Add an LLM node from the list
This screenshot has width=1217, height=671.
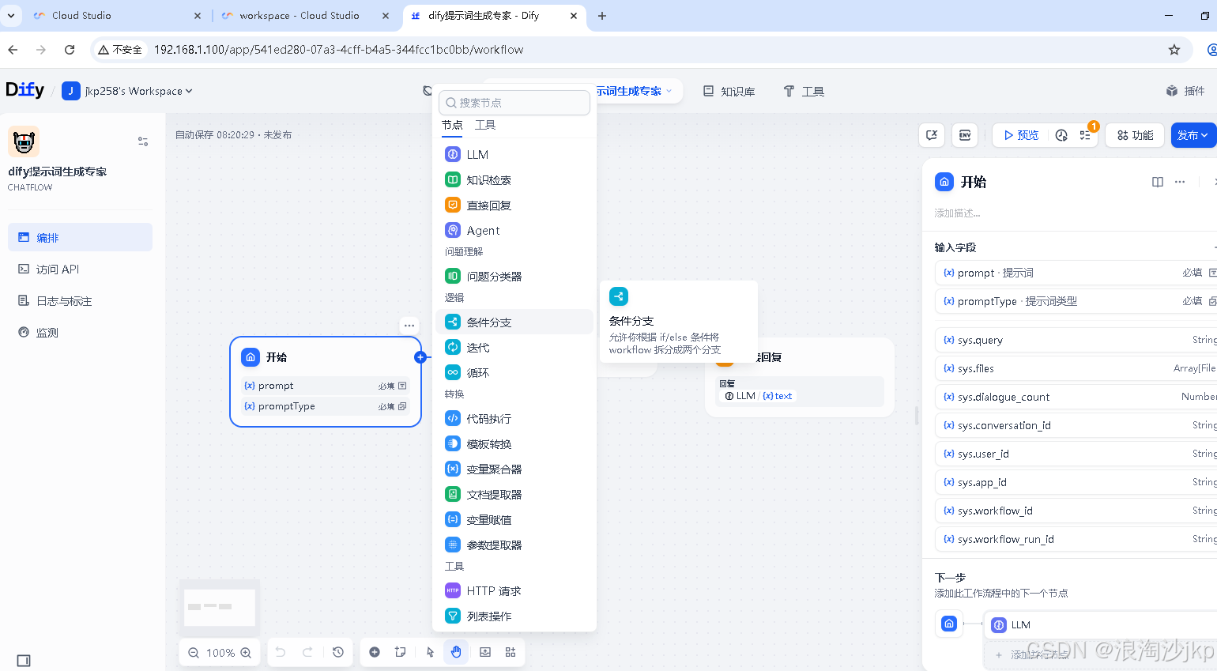[x=514, y=155]
